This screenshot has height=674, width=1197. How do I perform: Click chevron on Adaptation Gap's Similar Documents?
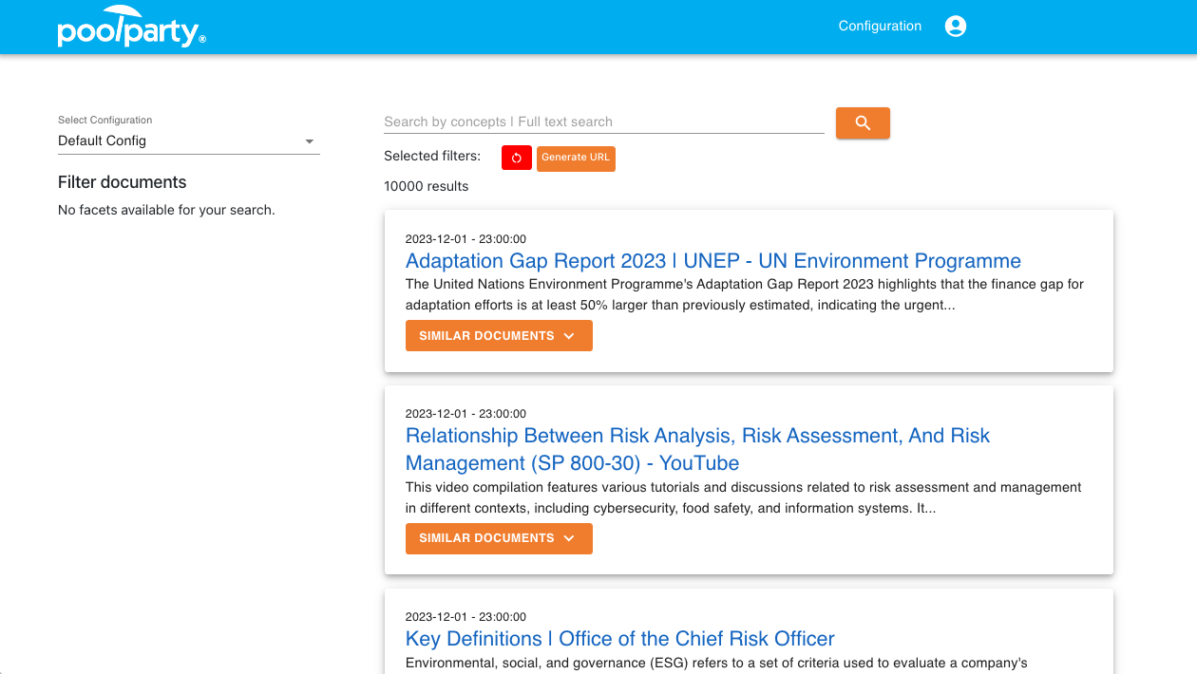tap(569, 336)
